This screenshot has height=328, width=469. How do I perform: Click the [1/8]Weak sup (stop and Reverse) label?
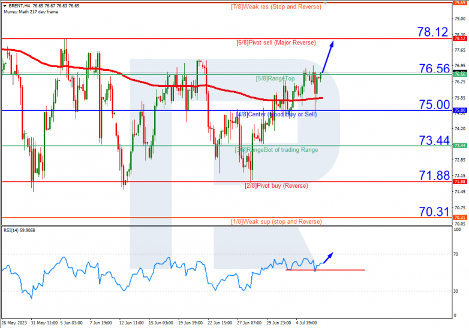[276, 221]
